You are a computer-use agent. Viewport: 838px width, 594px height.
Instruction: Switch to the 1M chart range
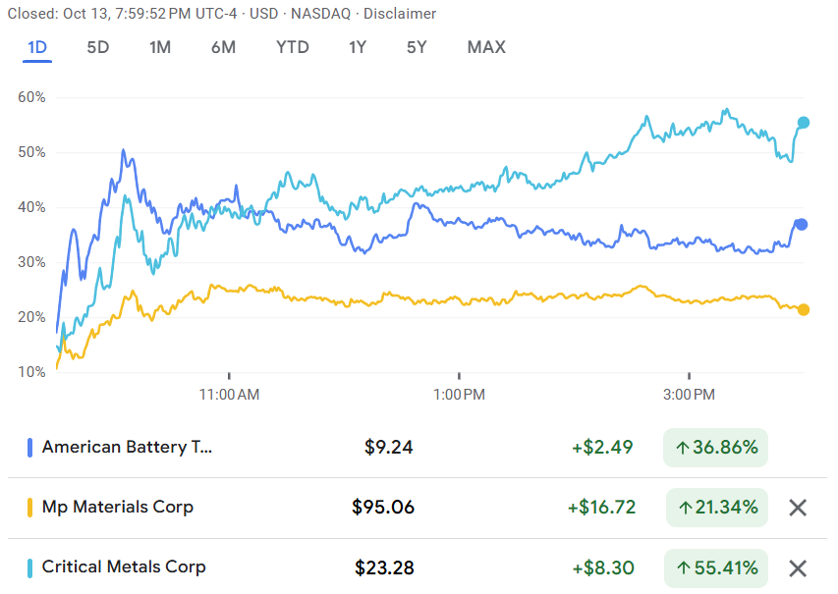pos(160,47)
